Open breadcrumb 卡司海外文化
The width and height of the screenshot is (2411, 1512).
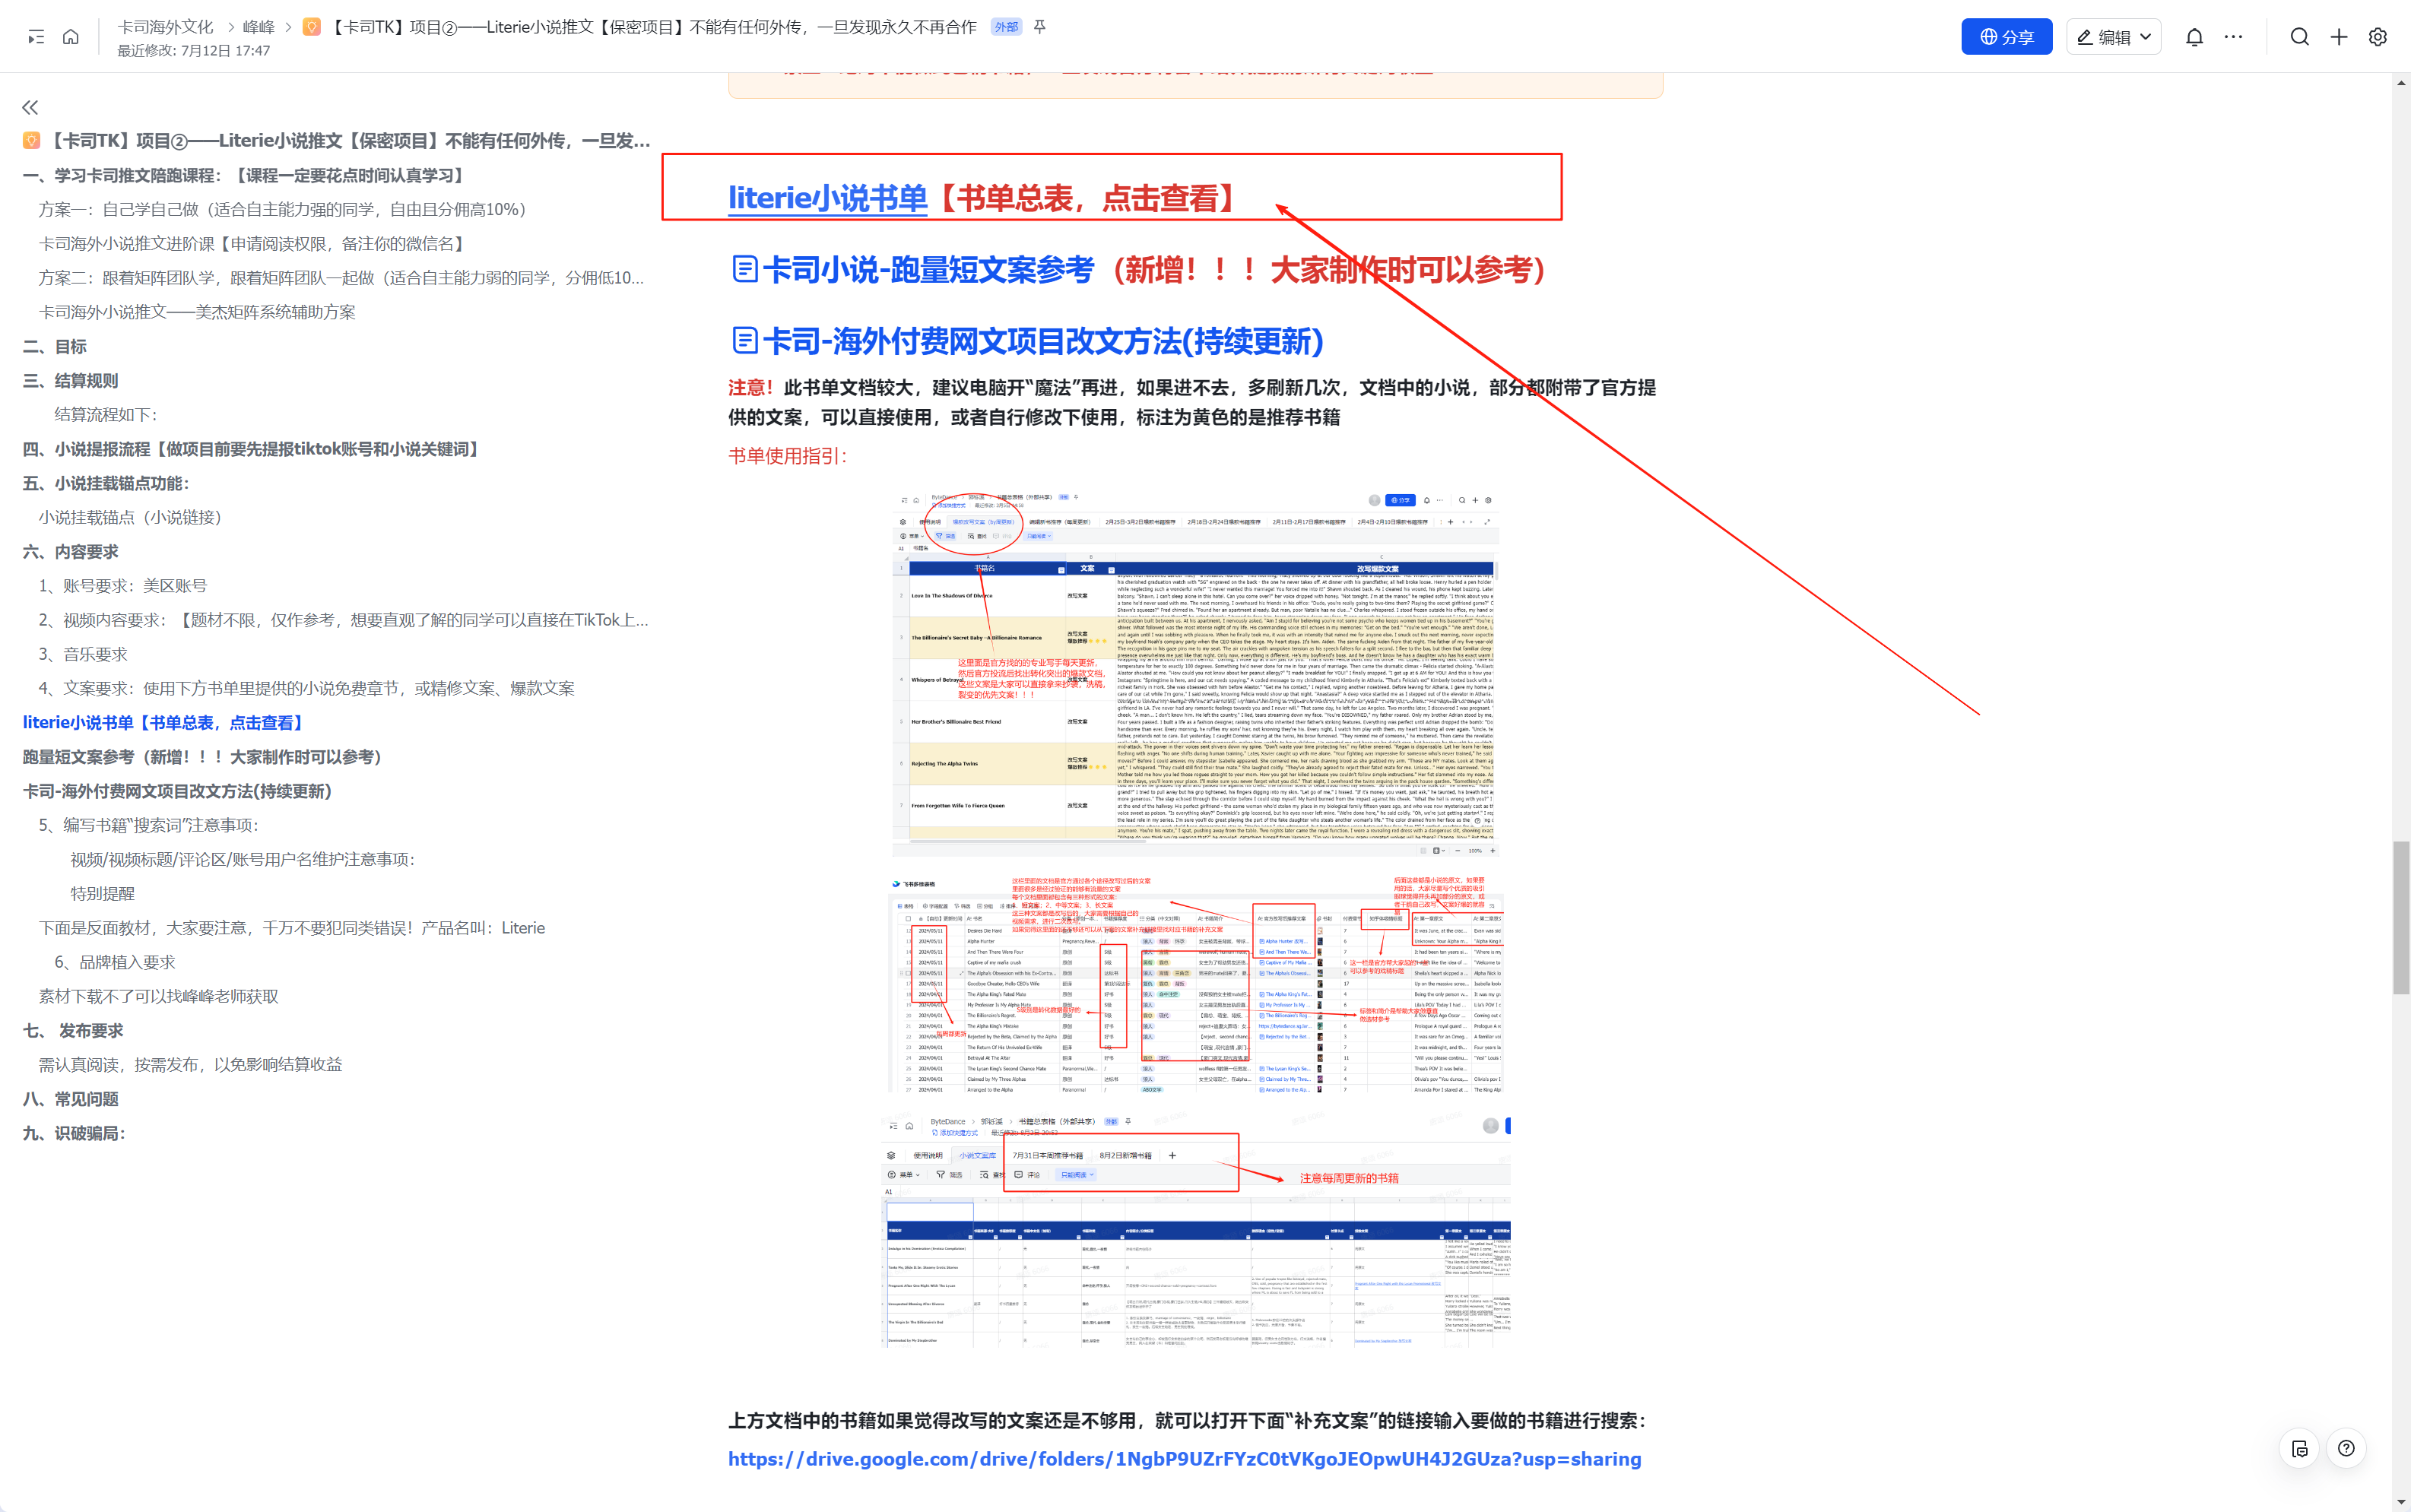pyautogui.click(x=166, y=27)
